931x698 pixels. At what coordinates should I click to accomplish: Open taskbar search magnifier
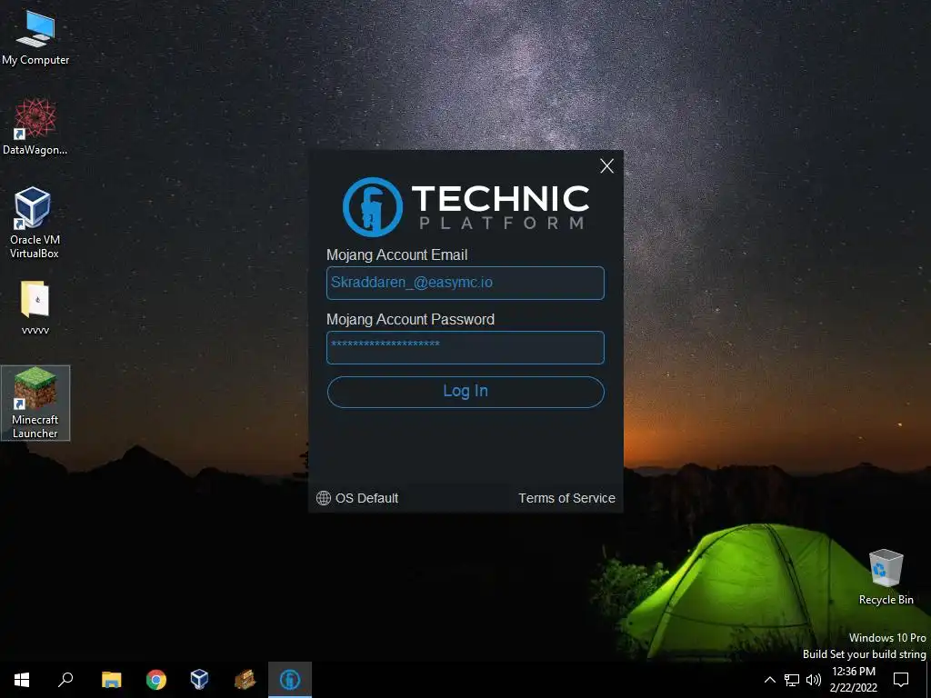pos(65,680)
